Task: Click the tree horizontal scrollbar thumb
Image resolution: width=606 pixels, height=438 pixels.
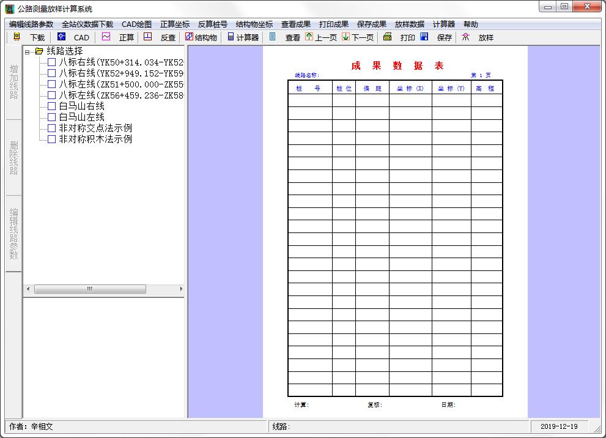Action: coord(90,289)
